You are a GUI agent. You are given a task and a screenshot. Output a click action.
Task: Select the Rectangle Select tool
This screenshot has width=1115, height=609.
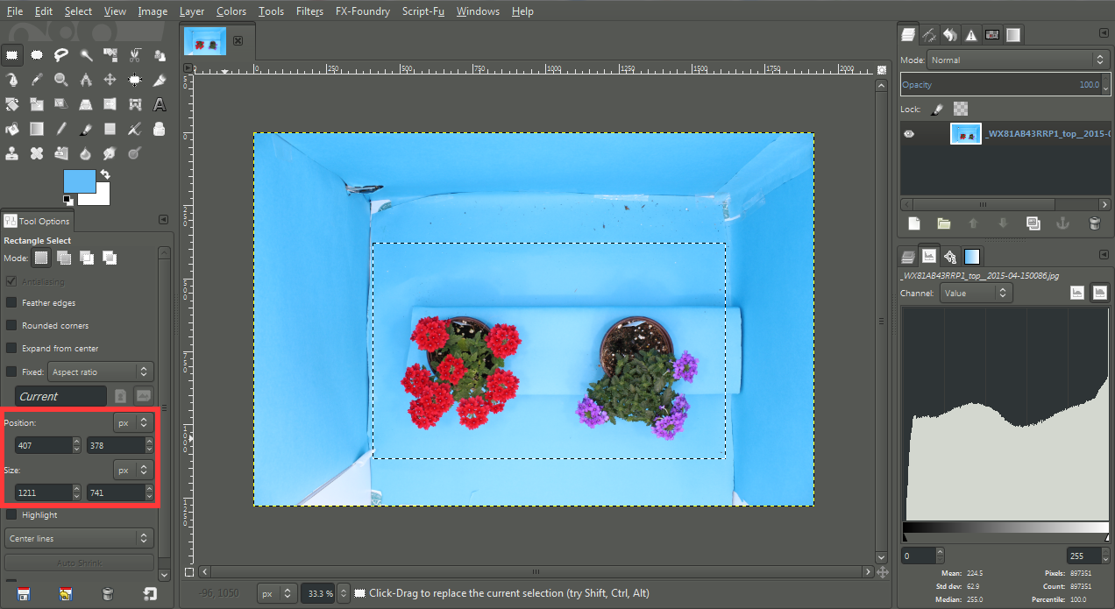pos(12,54)
